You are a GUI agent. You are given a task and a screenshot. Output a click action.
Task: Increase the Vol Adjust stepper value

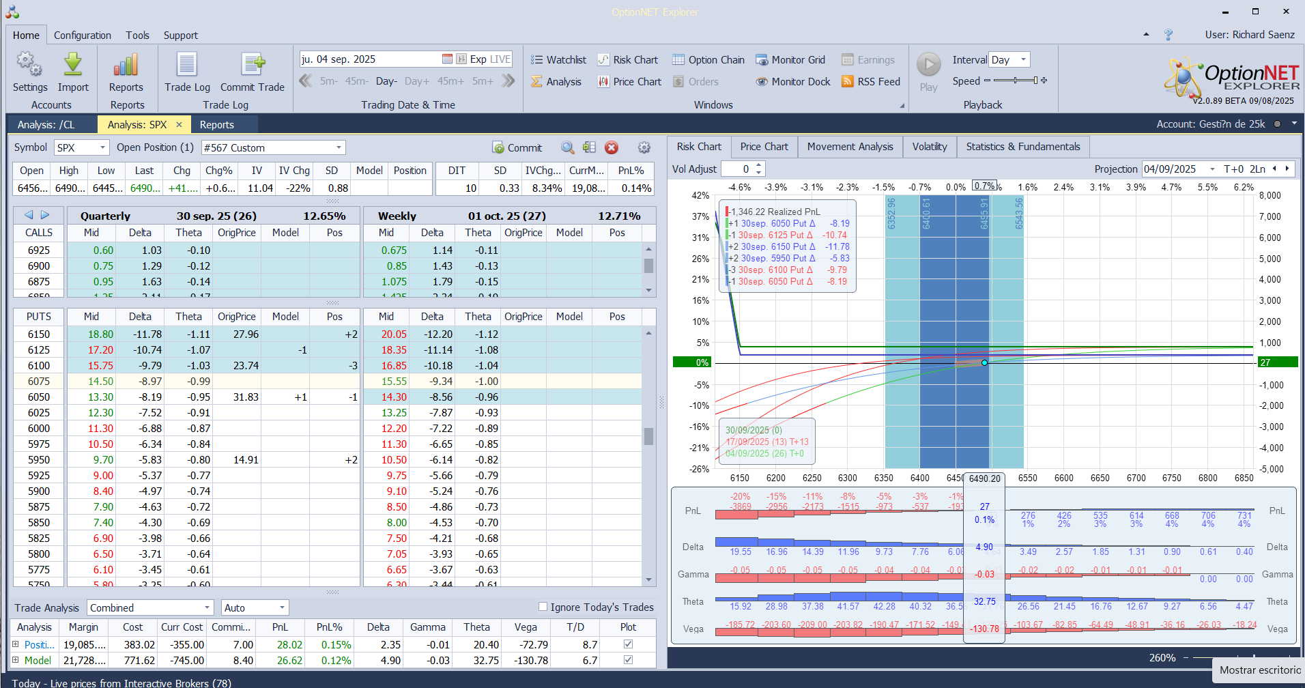[x=759, y=166]
